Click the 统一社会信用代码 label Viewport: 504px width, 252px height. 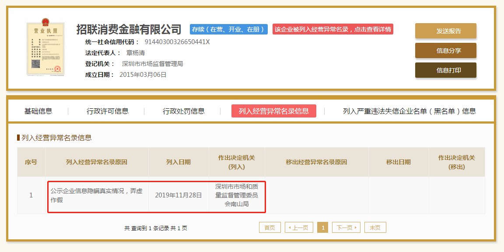coord(112,42)
